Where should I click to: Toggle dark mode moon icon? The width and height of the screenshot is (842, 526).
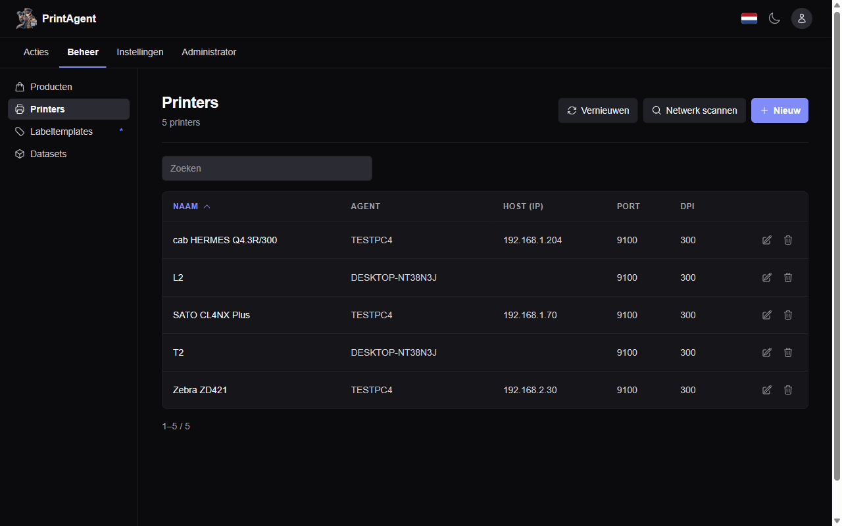[x=775, y=18]
